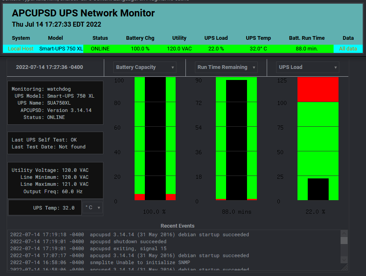Open the All data link

coord(348,49)
